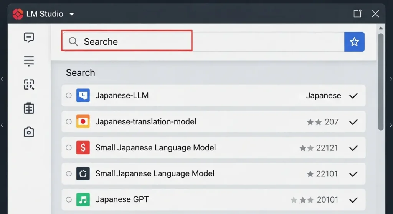Click the pop-out window icon in title bar
The image size is (393, 214).
tap(357, 13)
